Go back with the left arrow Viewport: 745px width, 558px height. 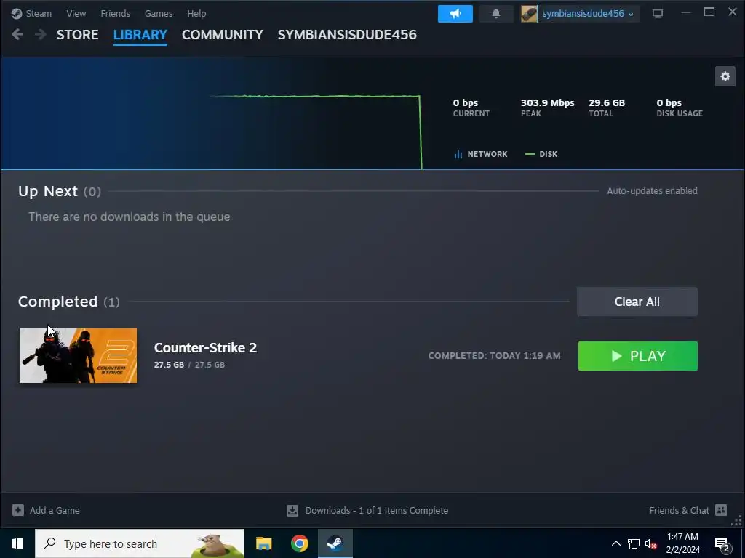coord(17,34)
